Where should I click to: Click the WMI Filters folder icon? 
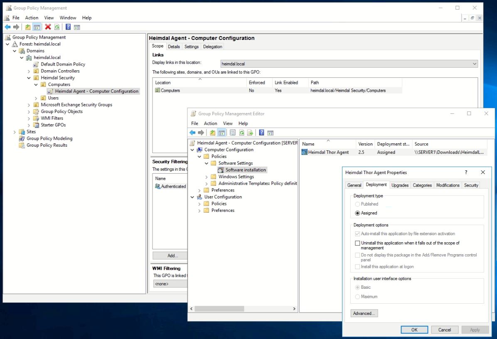36,118
